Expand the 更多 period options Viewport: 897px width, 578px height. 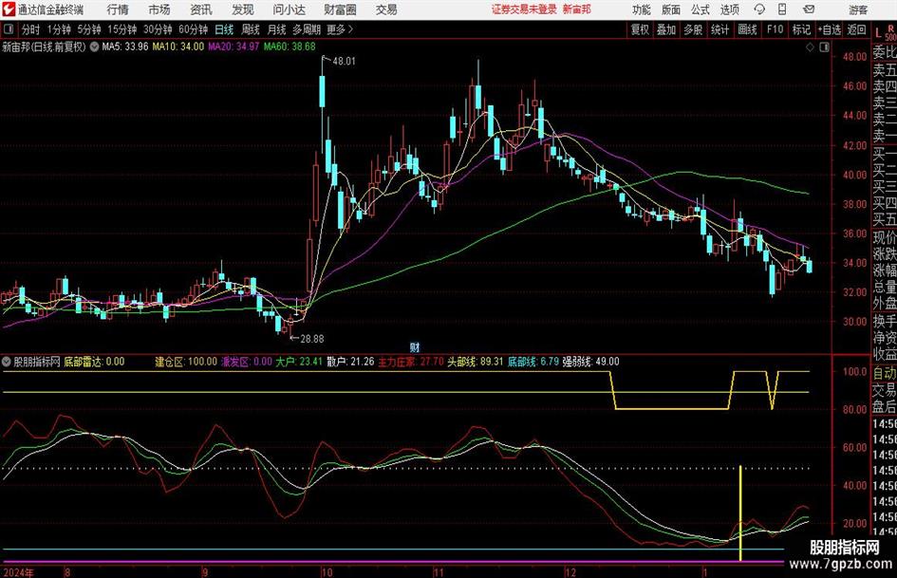pyautogui.click(x=339, y=29)
